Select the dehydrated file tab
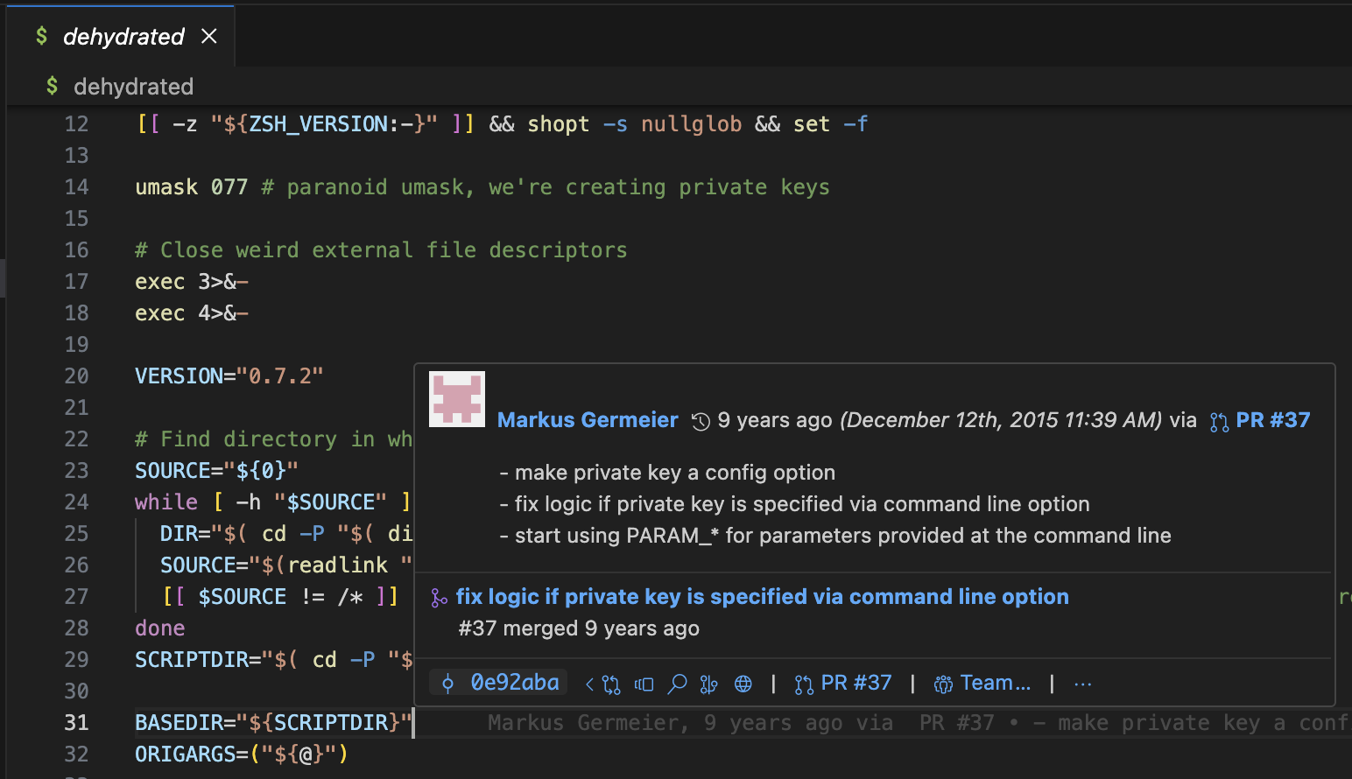1352x779 pixels. tap(121, 36)
